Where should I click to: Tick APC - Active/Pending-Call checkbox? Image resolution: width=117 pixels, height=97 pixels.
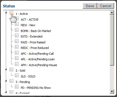click(17, 53)
